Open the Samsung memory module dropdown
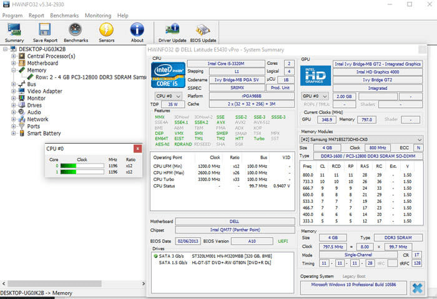This screenshot has width=437, height=299. 362,139
